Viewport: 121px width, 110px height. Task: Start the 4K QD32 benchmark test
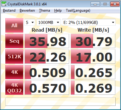(14, 88)
